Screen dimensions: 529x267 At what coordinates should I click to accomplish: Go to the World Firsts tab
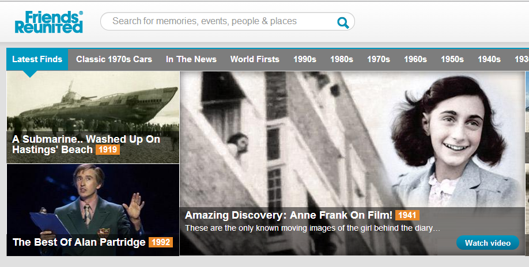pos(255,59)
